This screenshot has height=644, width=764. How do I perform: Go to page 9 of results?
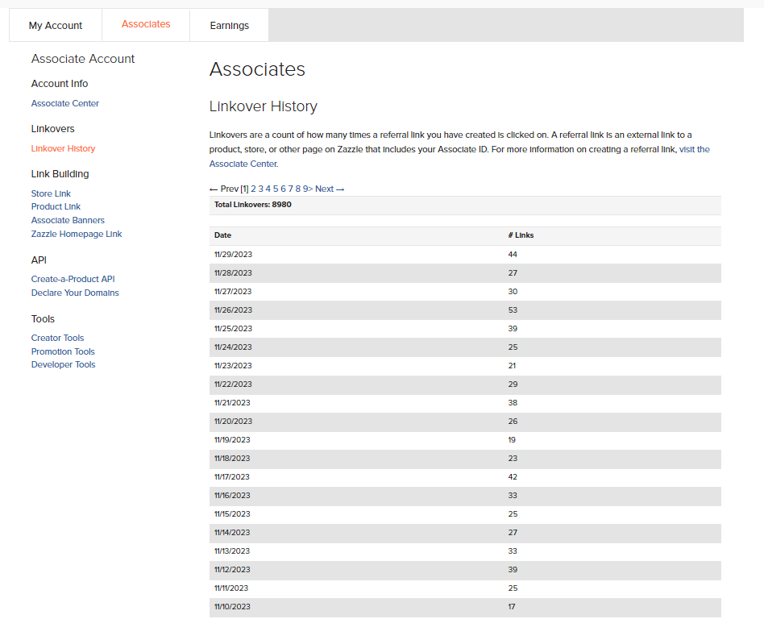[x=305, y=189]
